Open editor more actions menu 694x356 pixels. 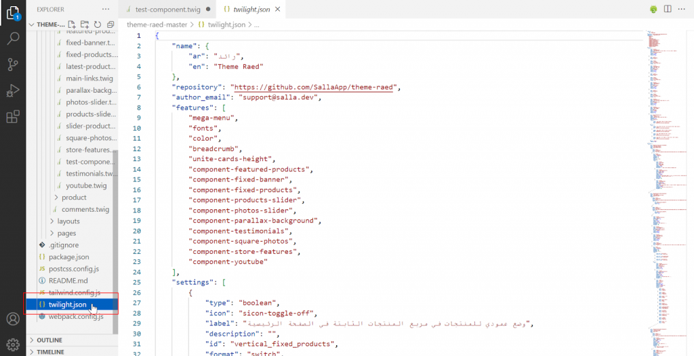(681, 9)
